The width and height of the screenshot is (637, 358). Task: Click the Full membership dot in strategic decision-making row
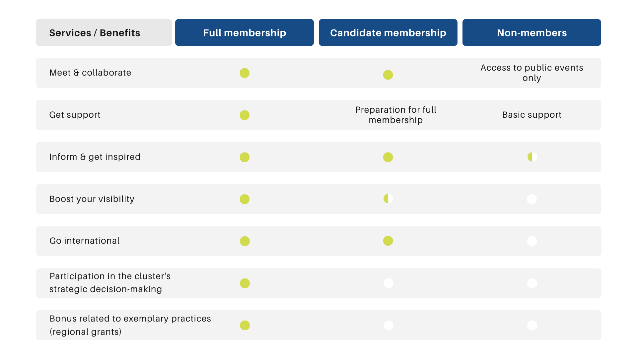[245, 283]
